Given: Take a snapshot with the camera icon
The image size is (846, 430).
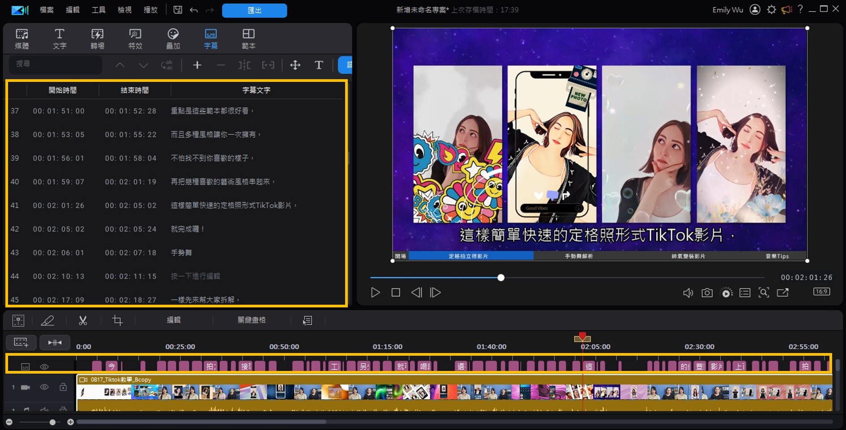Looking at the screenshot, I should (x=707, y=292).
